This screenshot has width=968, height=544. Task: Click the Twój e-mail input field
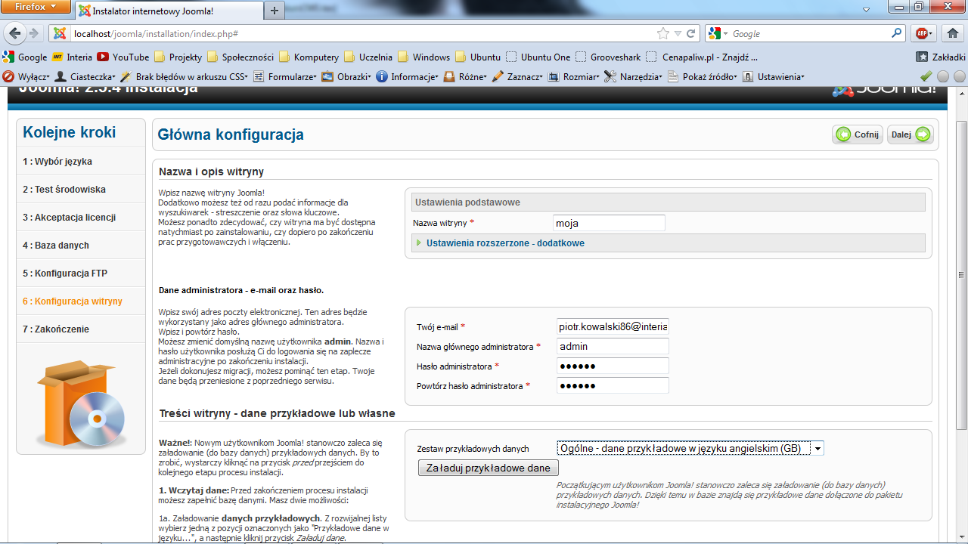[613, 327]
